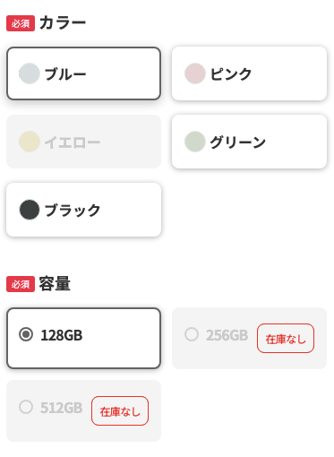Image resolution: width=334 pixels, height=457 pixels.
Task: Click the pink color swatch circle
Action: [x=195, y=73]
